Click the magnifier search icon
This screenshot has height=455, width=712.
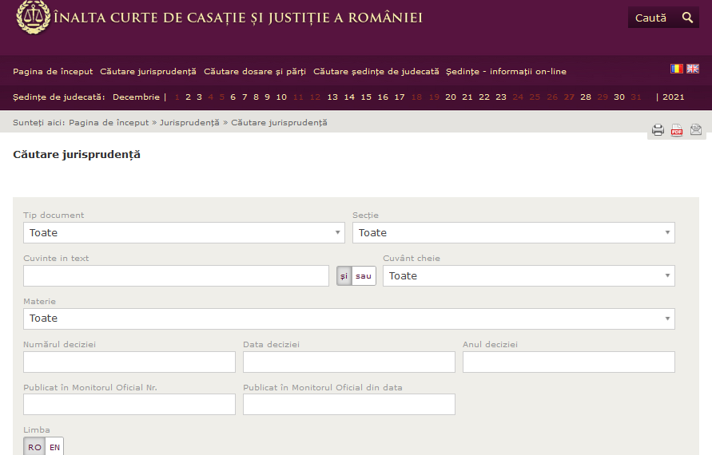pyautogui.click(x=687, y=18)
